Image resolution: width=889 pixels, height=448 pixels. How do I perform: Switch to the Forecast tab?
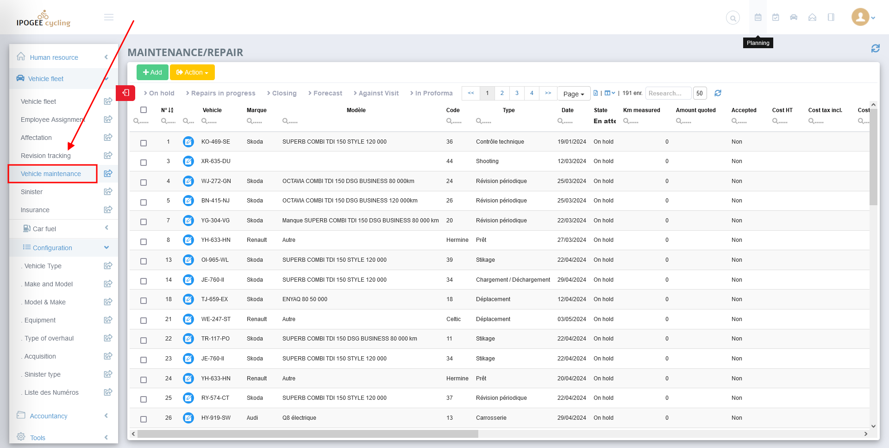click(x=325, y=93)
